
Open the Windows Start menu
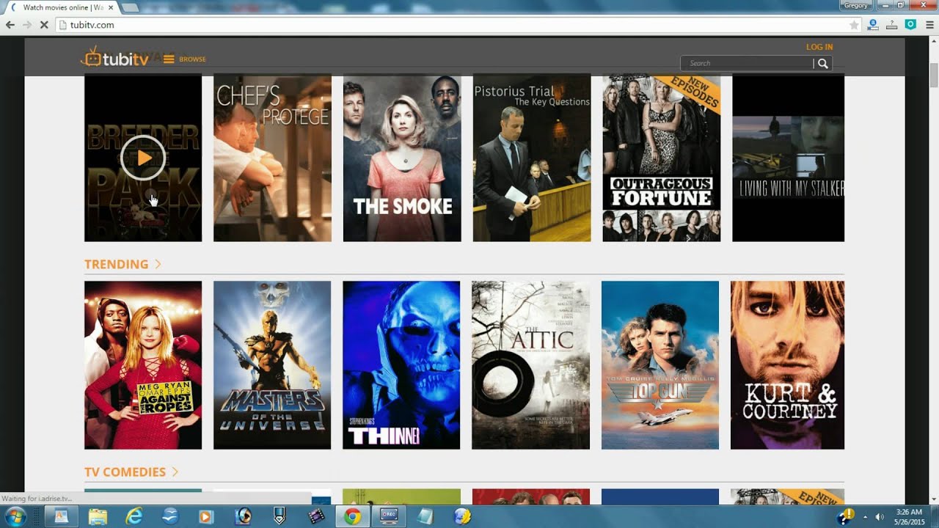(x=15, y=516)
